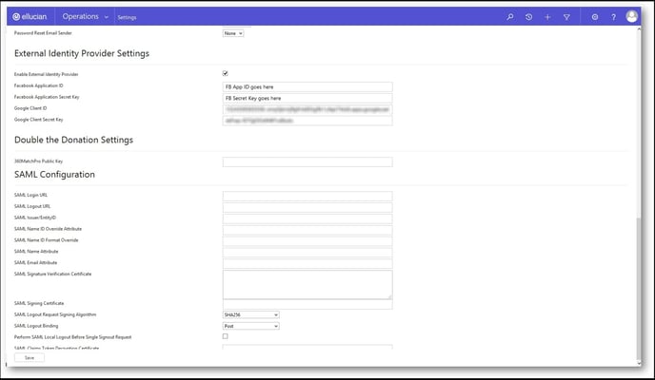This screenshot has height=380, width=655.
Task: Click the plus quick create icon
Action: click(547, 17)
